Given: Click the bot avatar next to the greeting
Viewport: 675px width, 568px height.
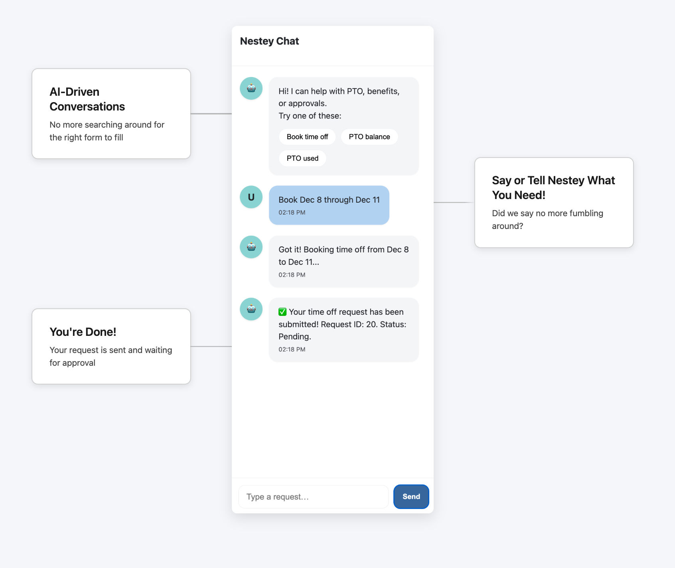Looking at the screenshot, I should point(251,89).
